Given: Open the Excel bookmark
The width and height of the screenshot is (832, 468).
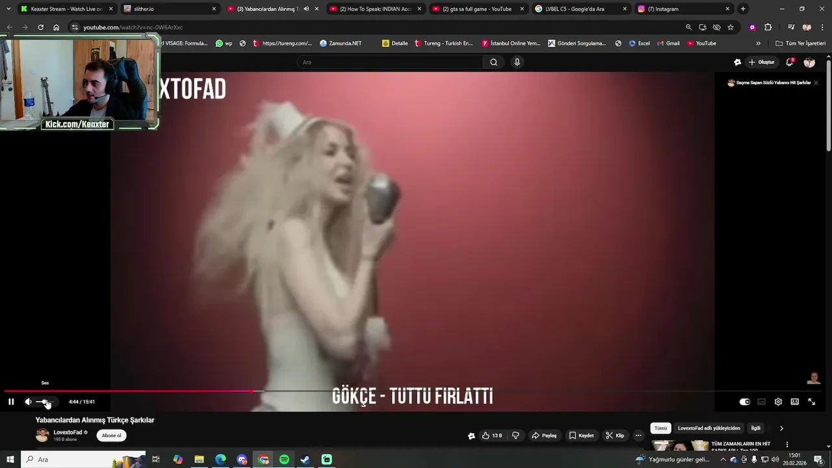Looking at the screenshot, I should pyautogui.click(x=639, y=44).
